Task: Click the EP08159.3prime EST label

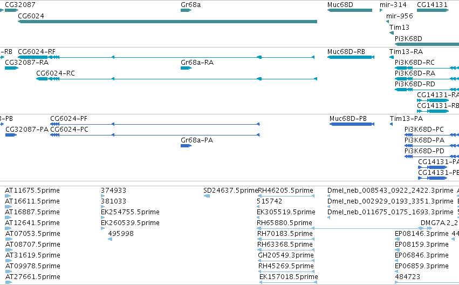Action: [x=422, y=245]
